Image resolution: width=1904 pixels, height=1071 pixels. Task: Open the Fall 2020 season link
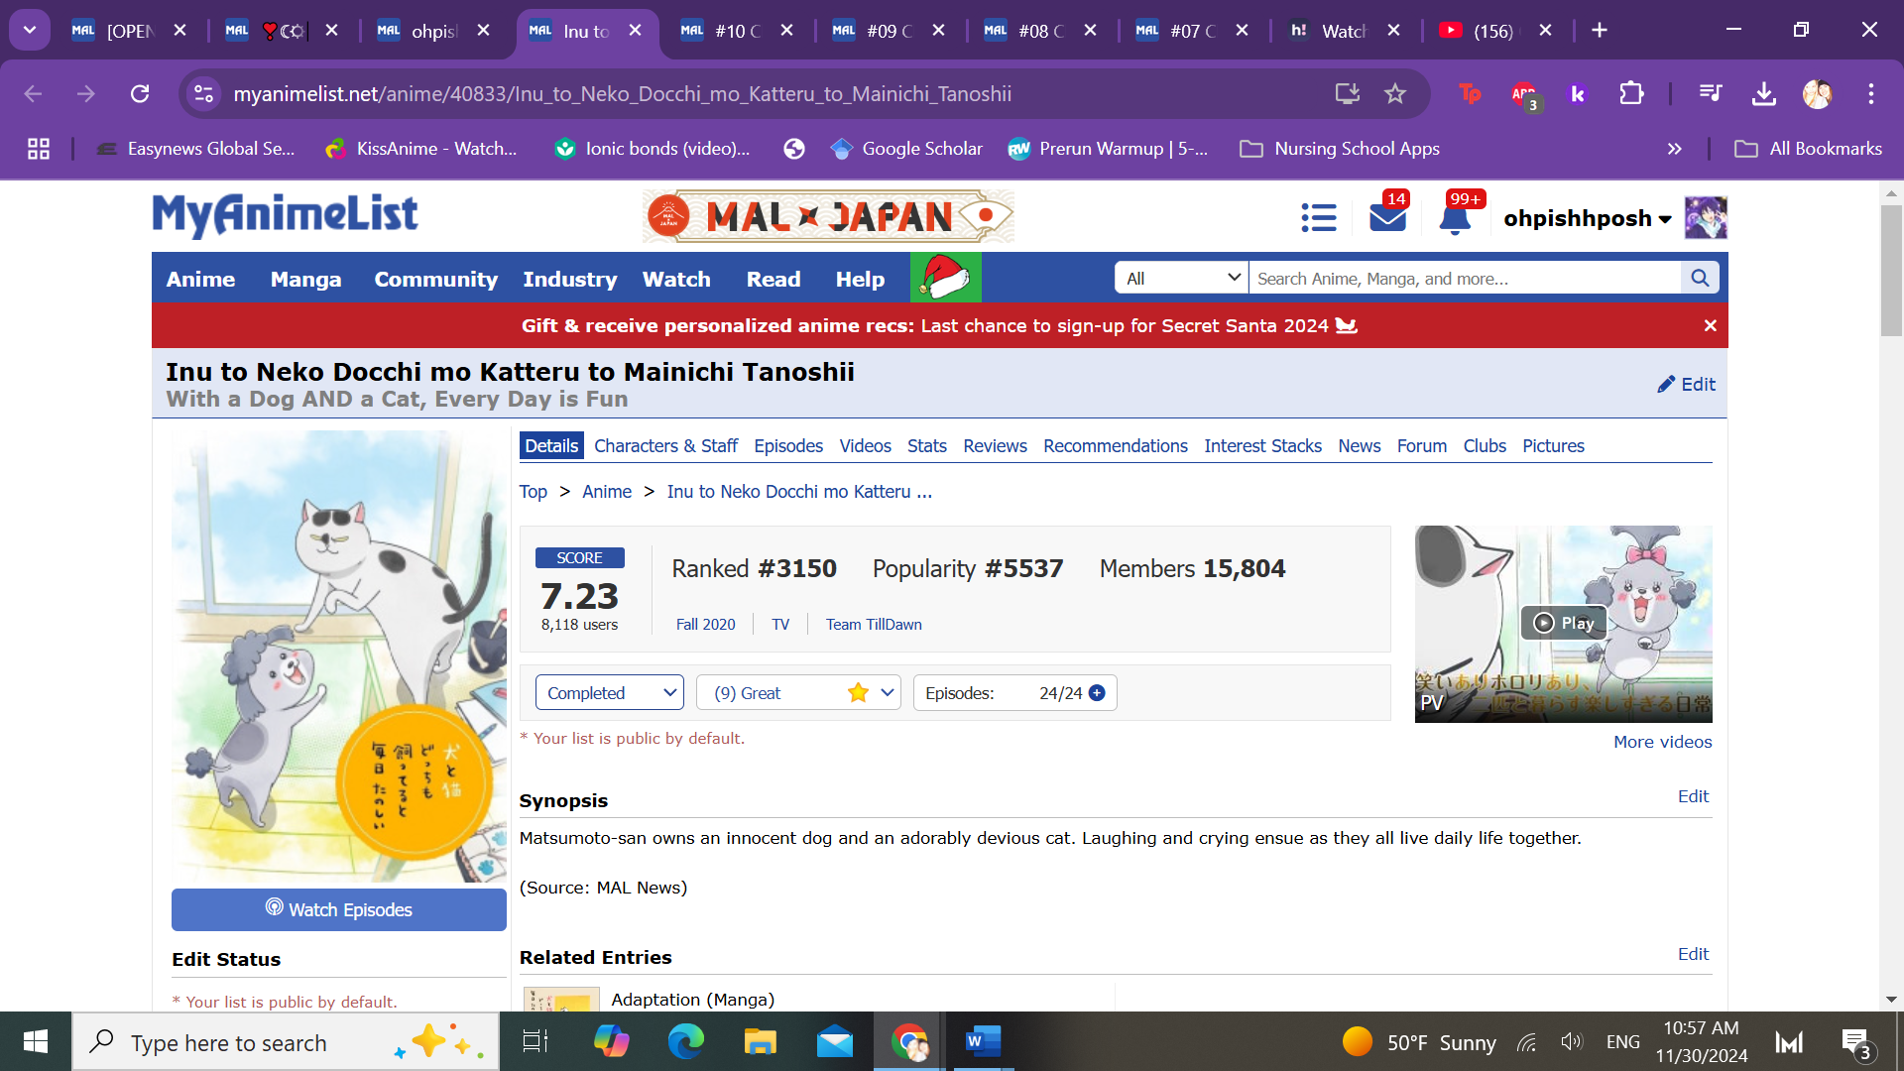point(705,625)
